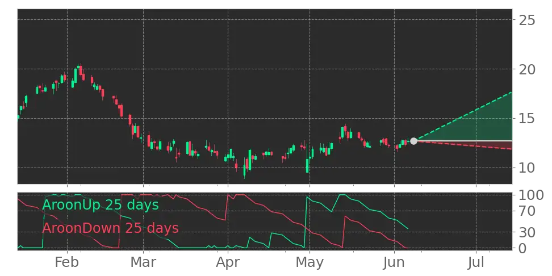Select the Jul label on the date axis
The image size is (552, 276).
coord(476,262)
